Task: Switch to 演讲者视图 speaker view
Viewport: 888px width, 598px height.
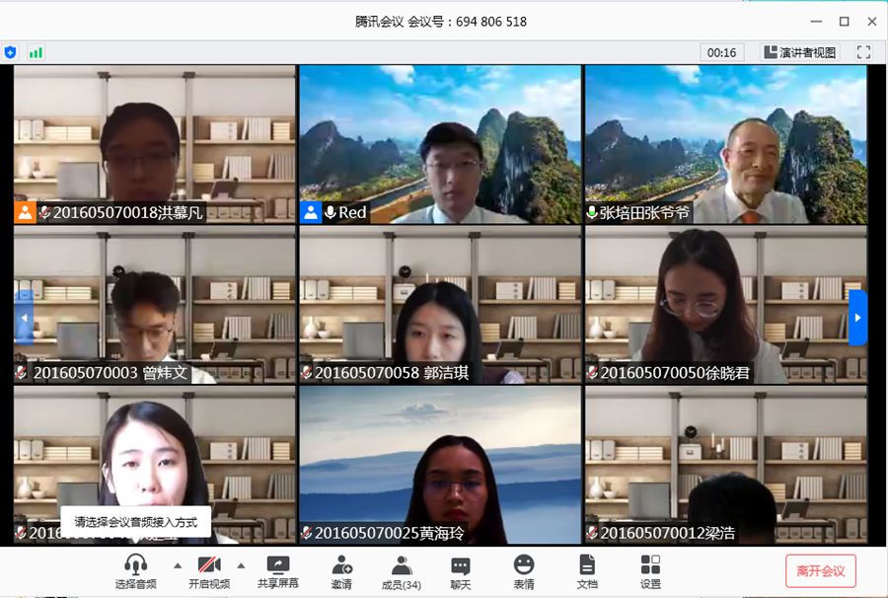Action: pos(800,52)
